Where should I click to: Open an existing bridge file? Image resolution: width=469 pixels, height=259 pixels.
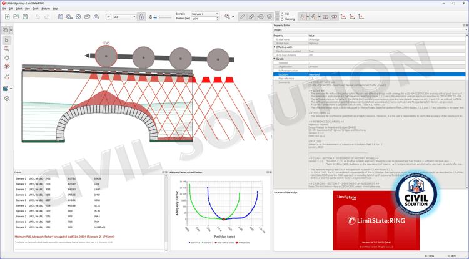click(16, 17)
